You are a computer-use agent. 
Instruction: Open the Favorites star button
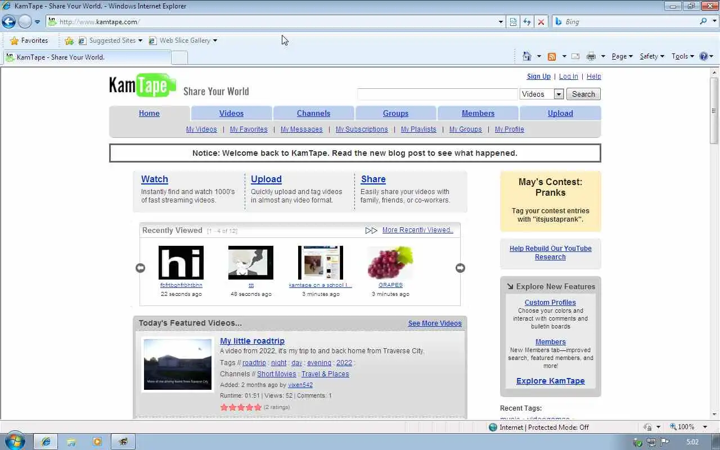pyautogui.click(x=29, y=40)
